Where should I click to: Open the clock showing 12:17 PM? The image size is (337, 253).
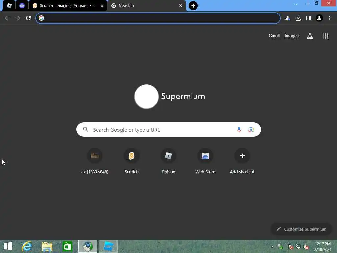pos(323,247)
